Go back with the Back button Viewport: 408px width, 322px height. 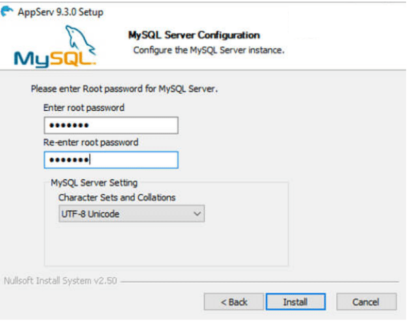[234, 302]
